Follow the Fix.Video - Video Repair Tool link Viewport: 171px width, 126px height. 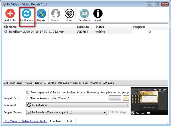[x=25, y=121]
